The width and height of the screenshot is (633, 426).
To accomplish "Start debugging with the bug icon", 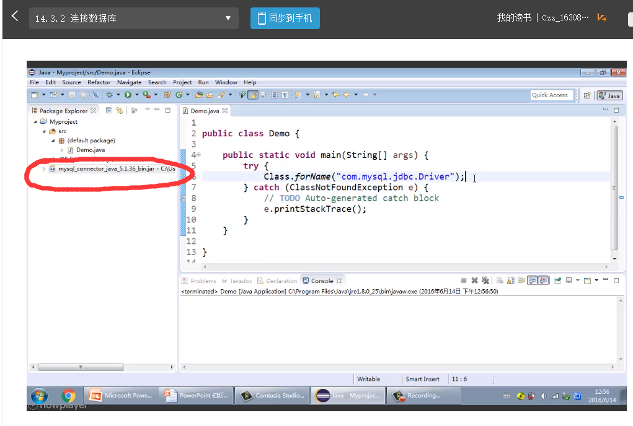I will (x=109, y=95).
